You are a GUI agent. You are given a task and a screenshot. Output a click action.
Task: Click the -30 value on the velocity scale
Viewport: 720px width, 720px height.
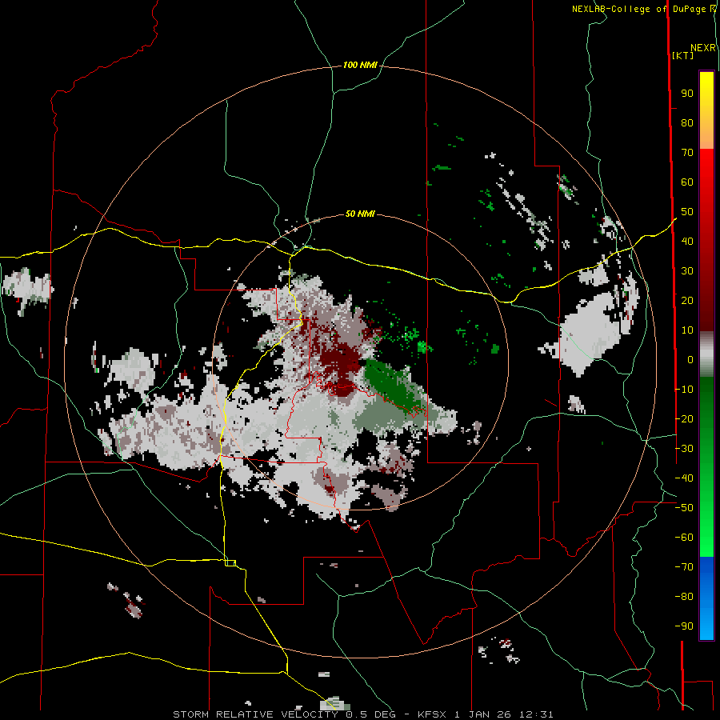click(x=684, y=449)
